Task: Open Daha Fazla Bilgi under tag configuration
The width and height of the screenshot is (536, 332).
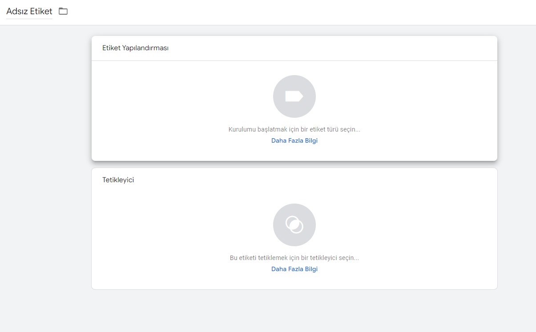Action: (294, 140)
